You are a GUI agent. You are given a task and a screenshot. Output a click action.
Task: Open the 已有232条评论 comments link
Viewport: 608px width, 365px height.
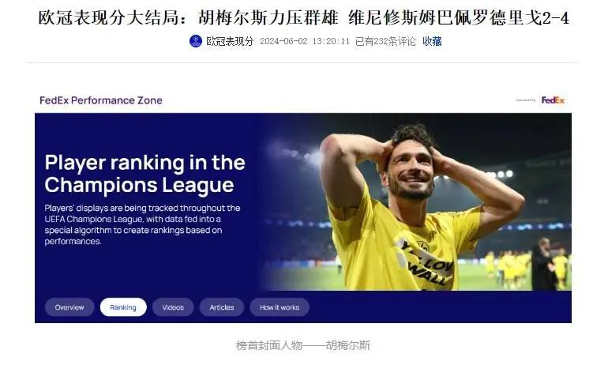tap(385, 41)
